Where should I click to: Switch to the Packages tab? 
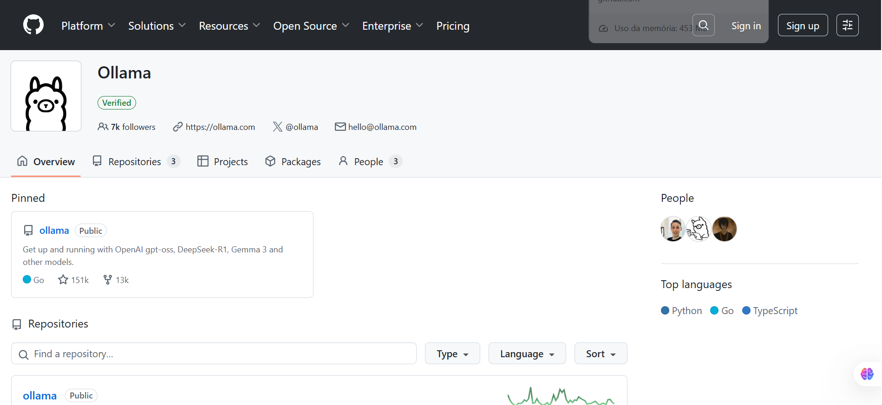coord(293,161)
